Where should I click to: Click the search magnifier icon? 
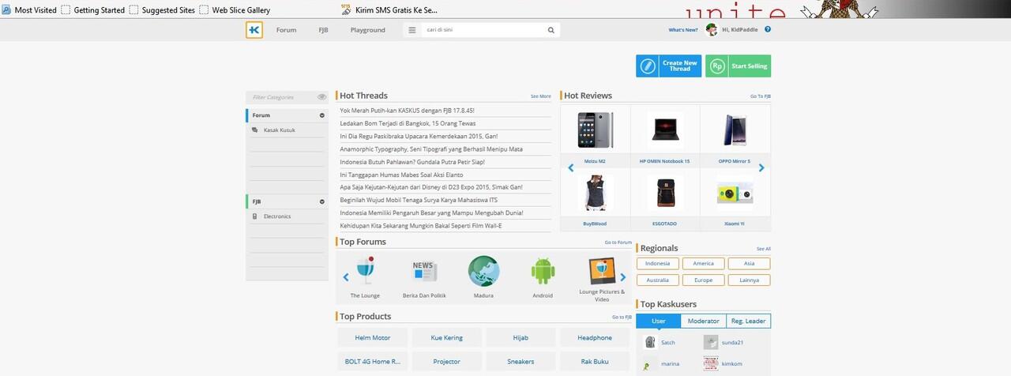[x=551, y=30]
